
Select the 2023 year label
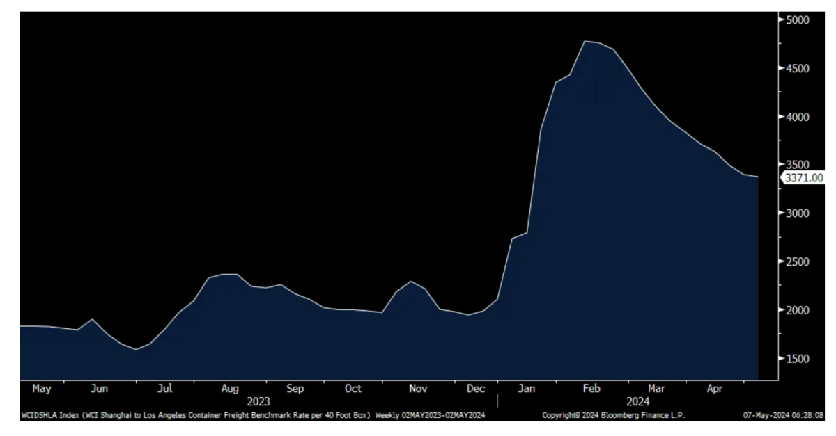tap(258, 402)
